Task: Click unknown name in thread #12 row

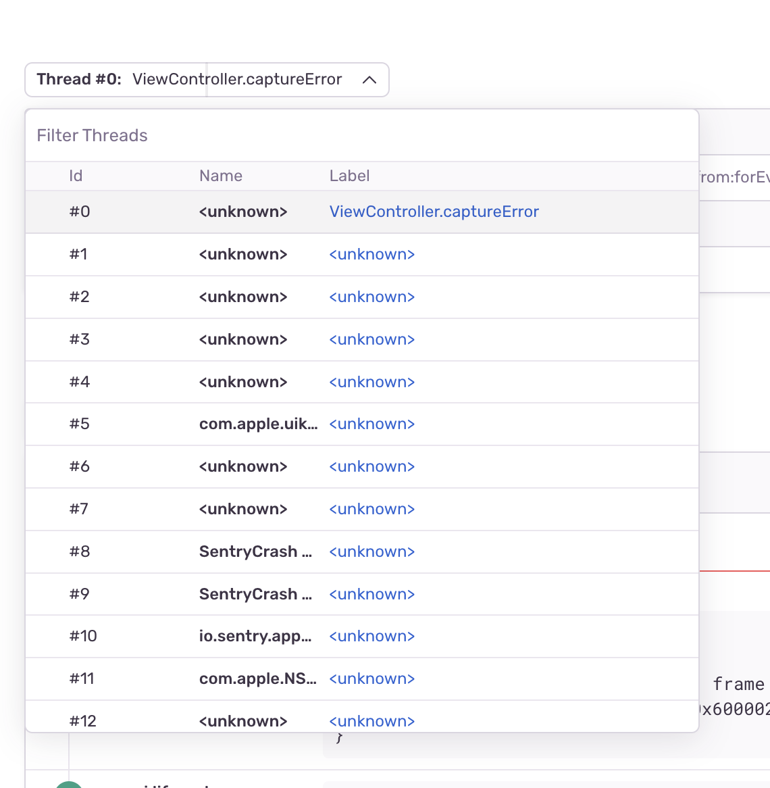Action: pos(243,721)
